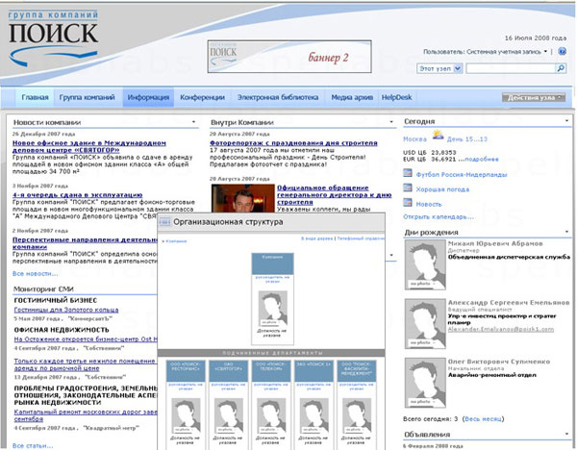Click the search magnifier icon

tap(561, 68)
